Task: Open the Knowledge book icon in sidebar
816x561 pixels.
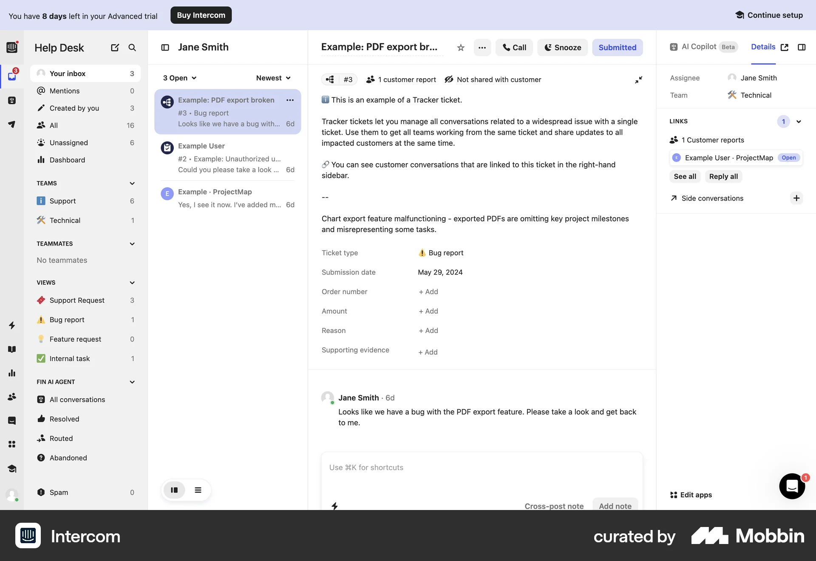Action: 12,349
